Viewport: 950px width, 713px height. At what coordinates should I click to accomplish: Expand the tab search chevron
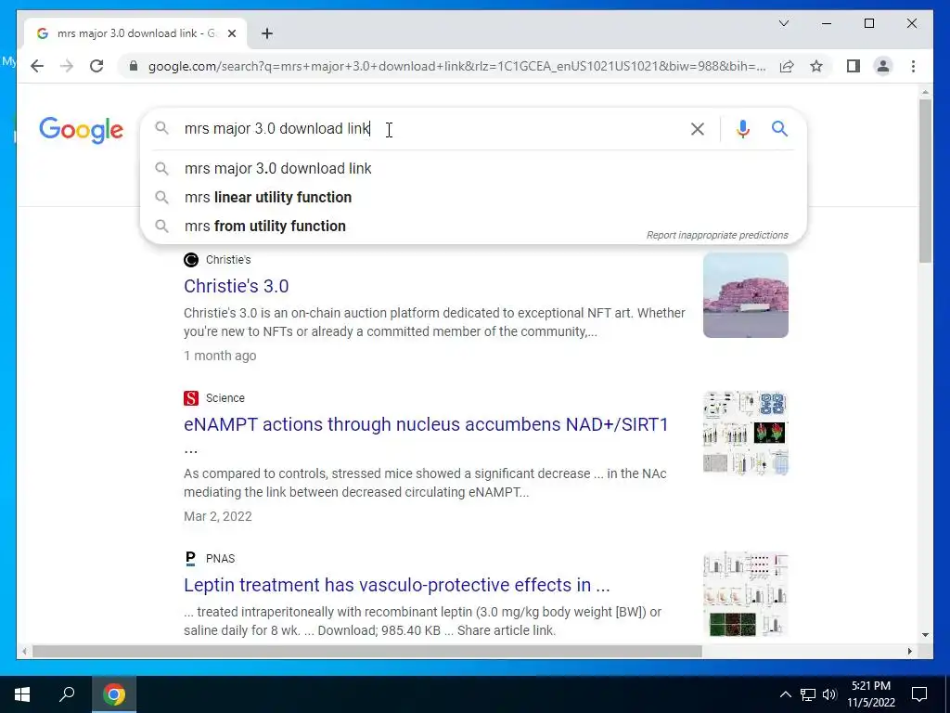click(x=783, y=23)
